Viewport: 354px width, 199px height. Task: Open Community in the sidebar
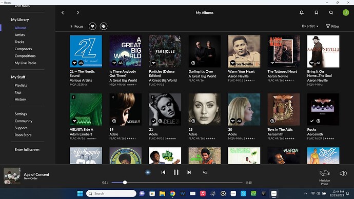coord(24,121)
